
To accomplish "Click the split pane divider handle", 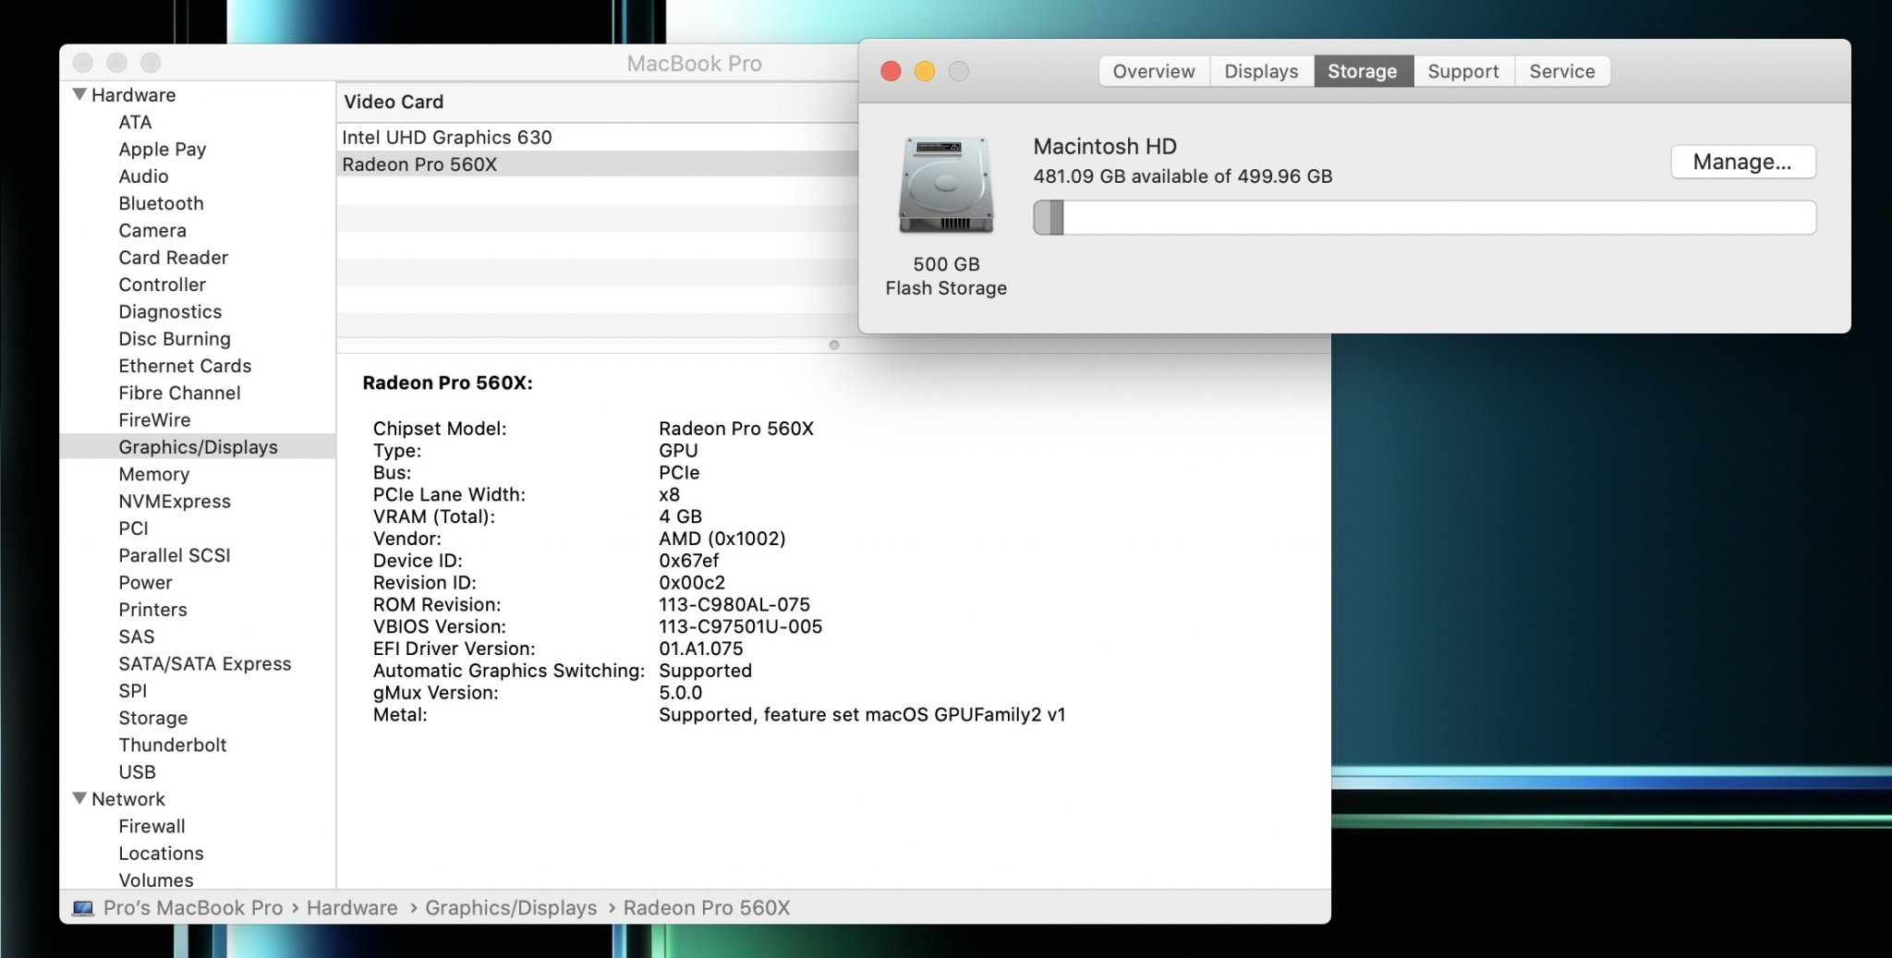I will [x=834, y=346].
